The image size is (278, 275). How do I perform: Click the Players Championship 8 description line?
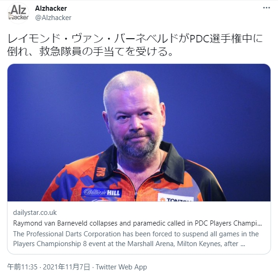pyautogui.click(x=129, y=244)
